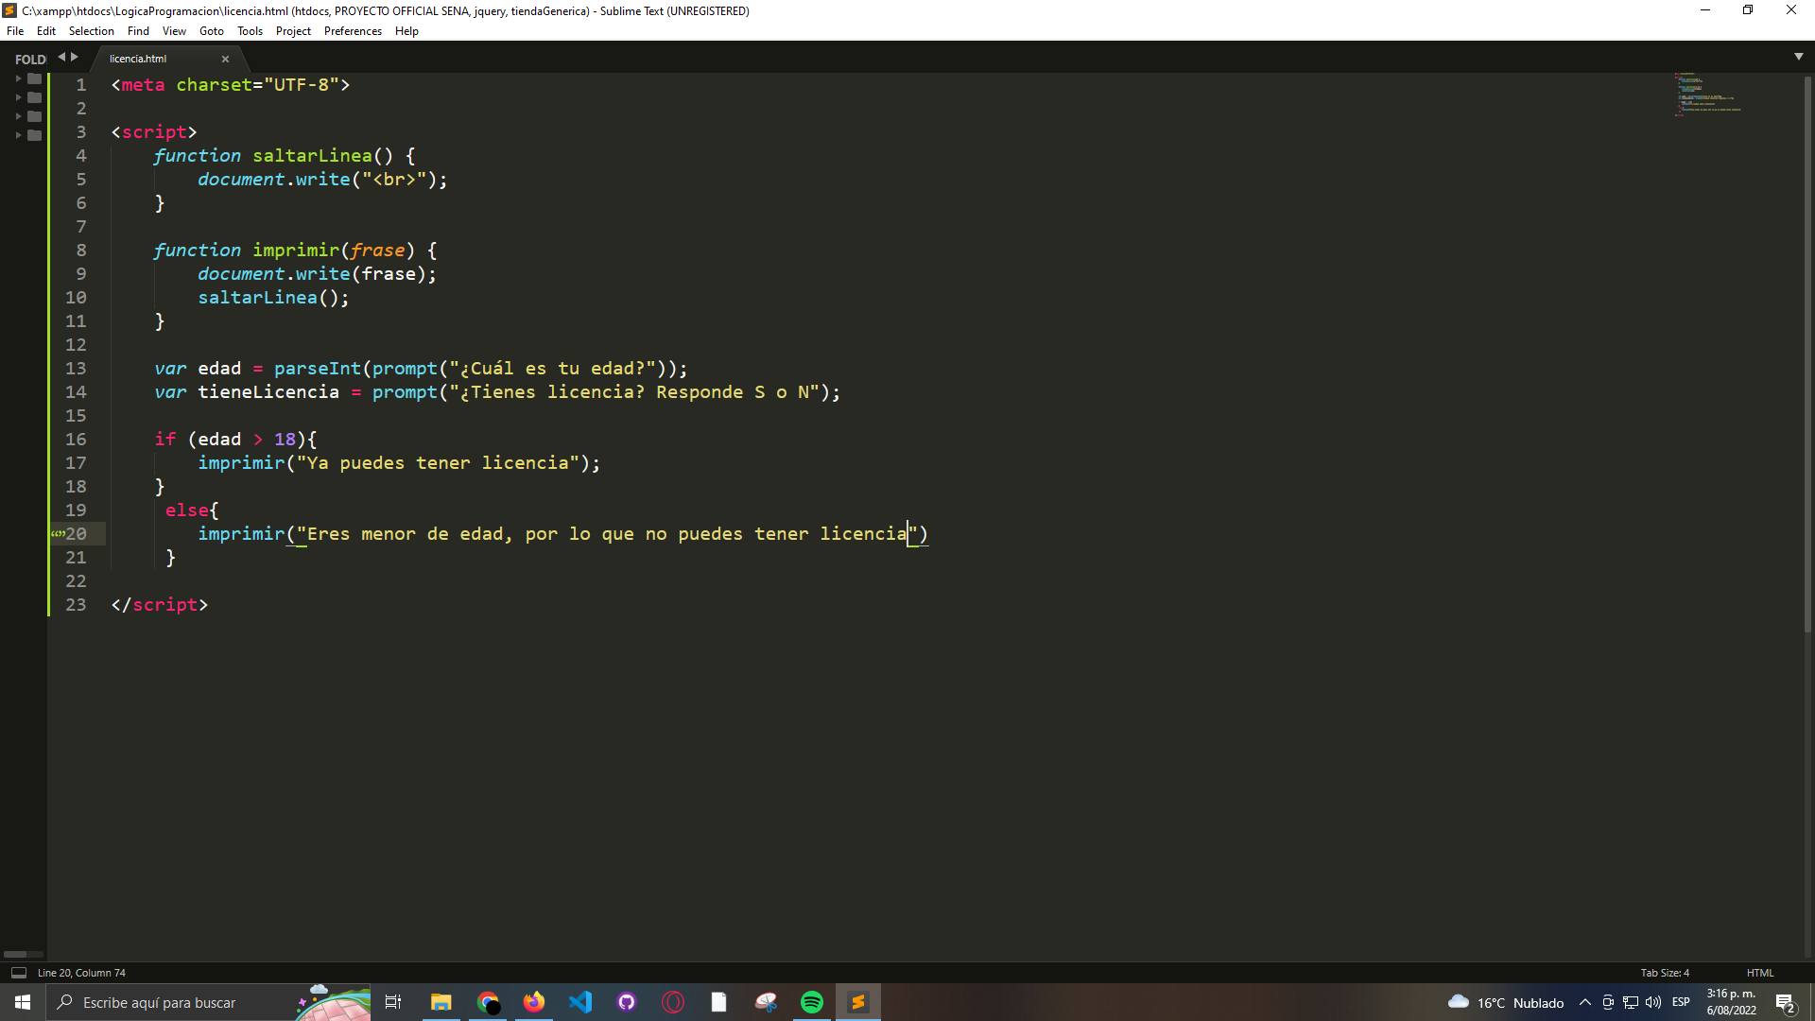Open the Edit menu
The height and width of the screenshot is (1021, 1815).
pos(45,31)
